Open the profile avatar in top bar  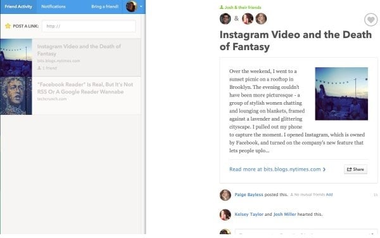131,6
